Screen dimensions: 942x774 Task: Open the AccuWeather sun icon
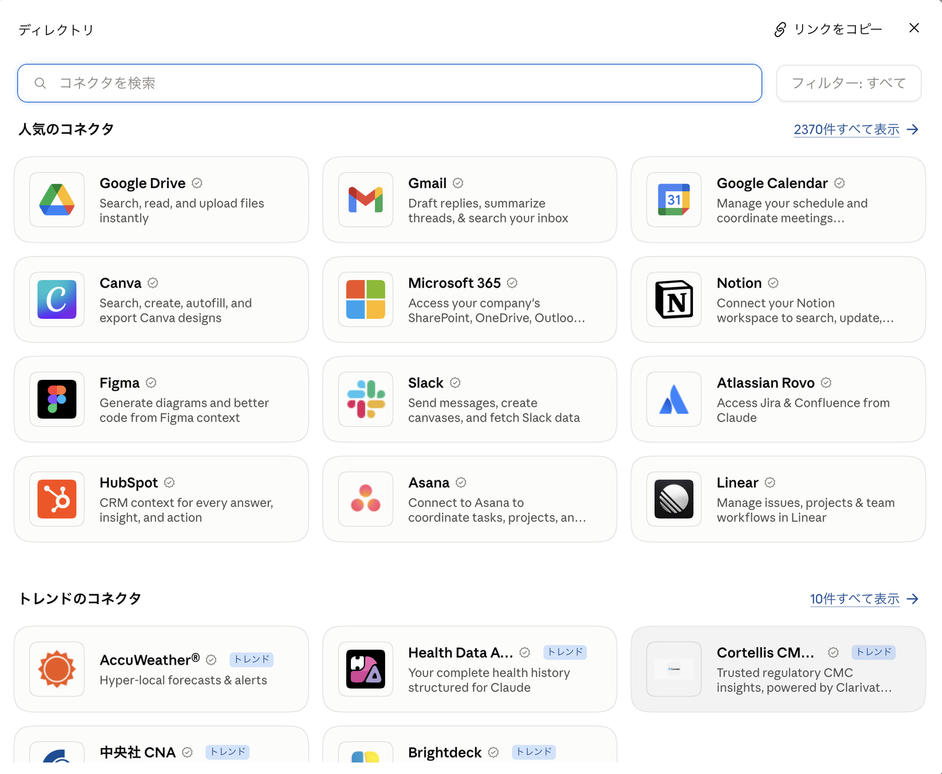coord(57,669)
